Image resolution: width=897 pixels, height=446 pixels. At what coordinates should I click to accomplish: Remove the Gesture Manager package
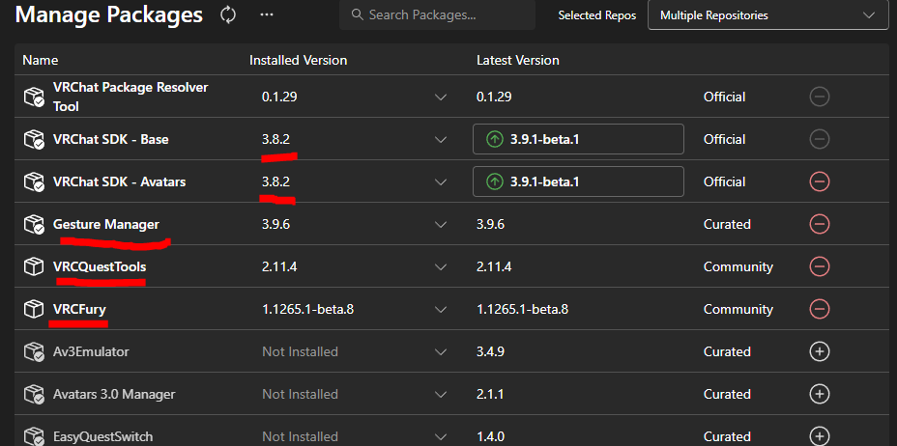[820, 224]
